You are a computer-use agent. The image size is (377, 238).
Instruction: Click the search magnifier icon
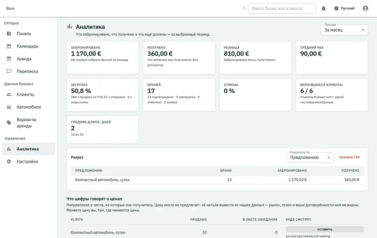[x=244, y=8]
